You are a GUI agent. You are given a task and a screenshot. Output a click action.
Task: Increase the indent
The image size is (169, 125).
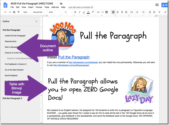click(154, 12)
